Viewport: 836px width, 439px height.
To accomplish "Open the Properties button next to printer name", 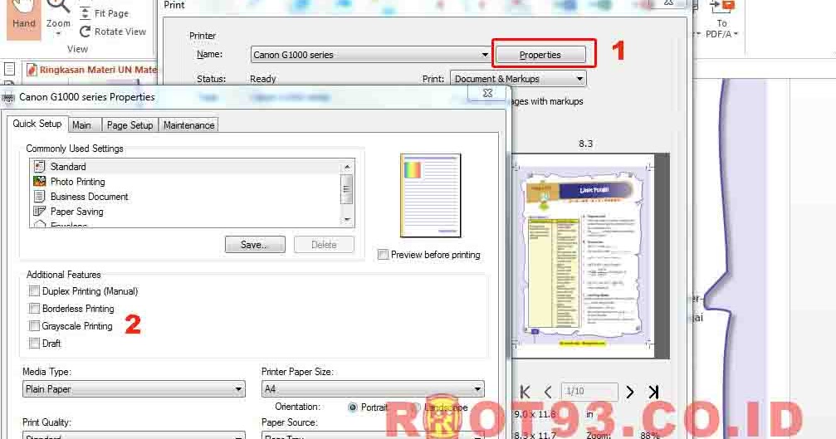I will (540, 55).
